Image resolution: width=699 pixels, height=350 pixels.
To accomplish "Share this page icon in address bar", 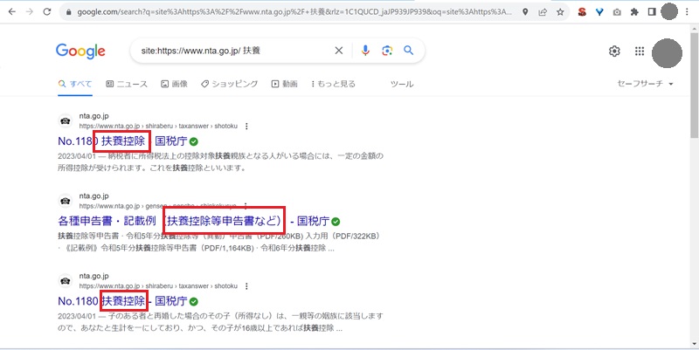I will [543, 12].
